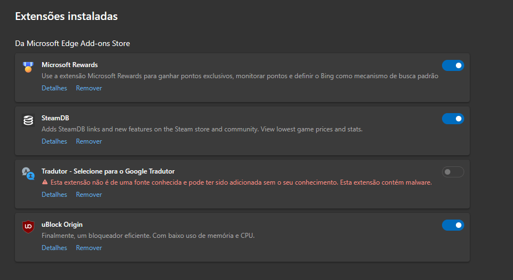Viewport: 513px width, 280px height.
Task: Open Detalhes for SteamDB
Action: pos(54,141)
